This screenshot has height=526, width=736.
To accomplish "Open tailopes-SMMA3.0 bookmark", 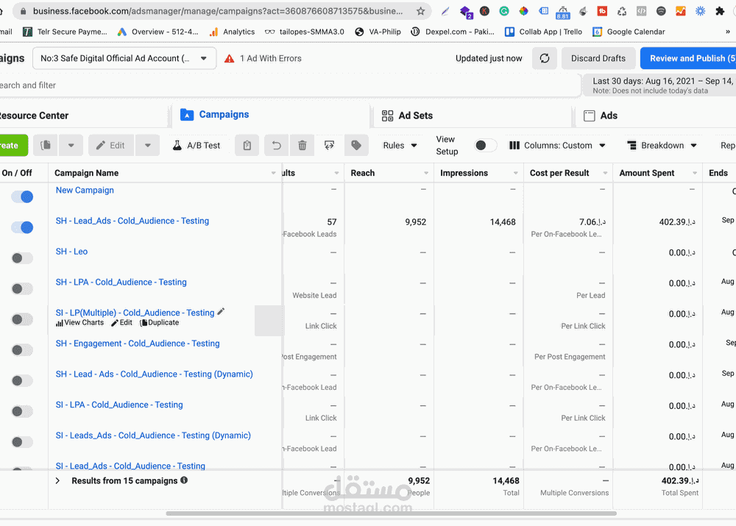I will click(304, 32).
